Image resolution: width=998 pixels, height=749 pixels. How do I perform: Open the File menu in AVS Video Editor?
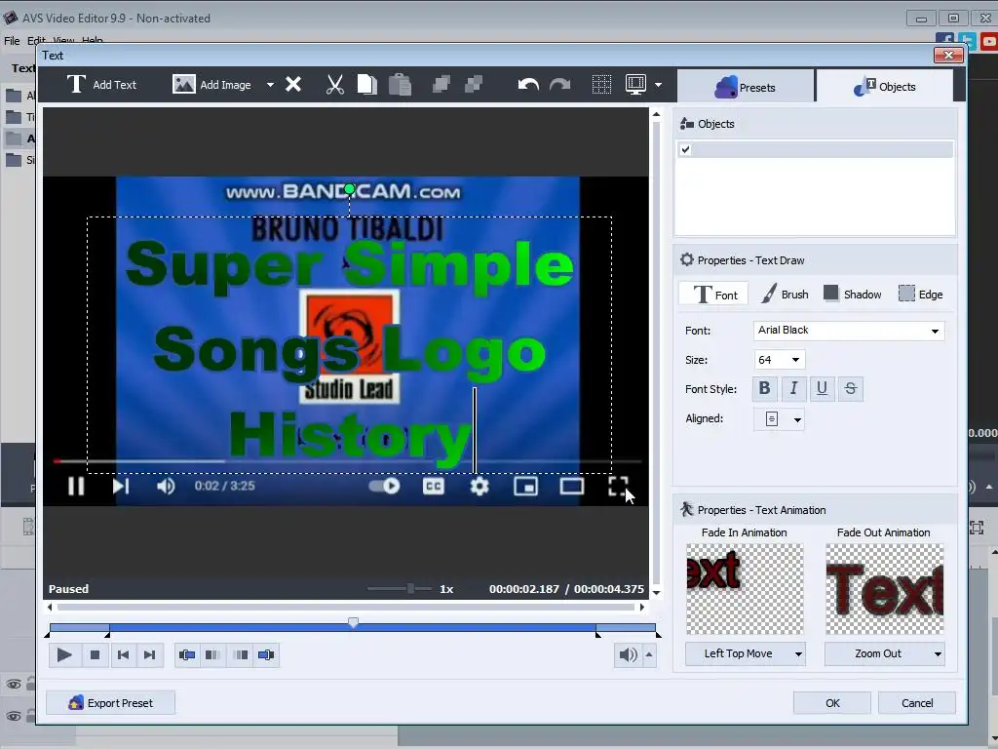(12, 40)
